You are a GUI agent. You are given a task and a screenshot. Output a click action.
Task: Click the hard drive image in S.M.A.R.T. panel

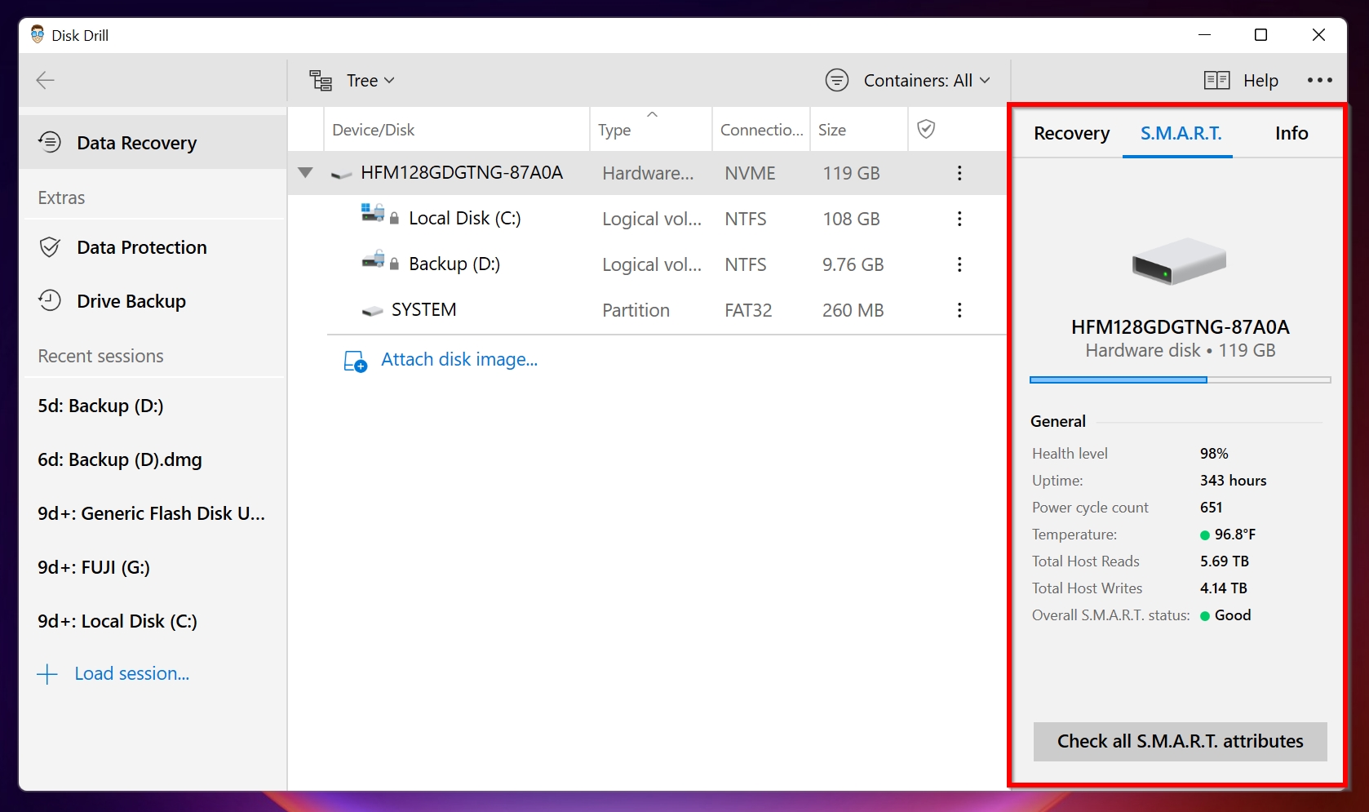pyautogui.click(x=1179, y=260)
